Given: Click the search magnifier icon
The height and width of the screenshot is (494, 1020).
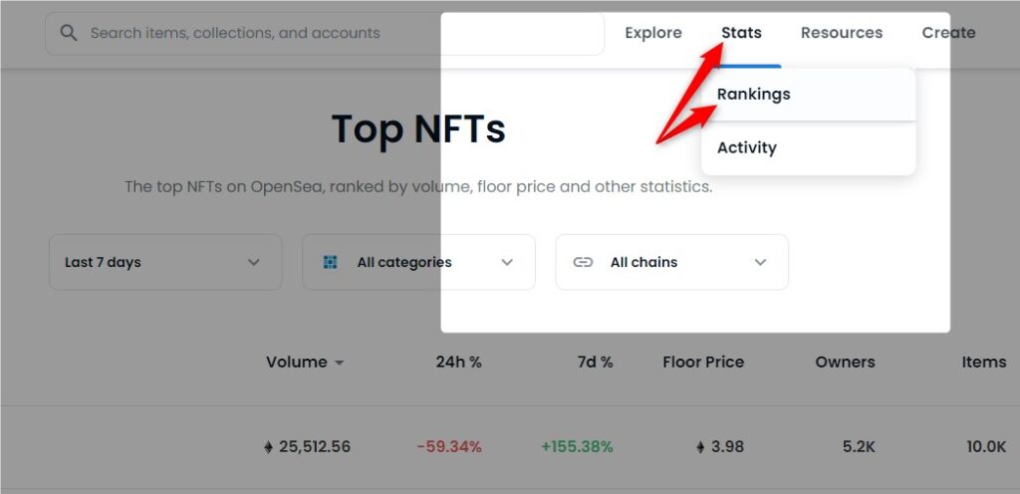Looking at the screenshot, I should tap(69, 33).
